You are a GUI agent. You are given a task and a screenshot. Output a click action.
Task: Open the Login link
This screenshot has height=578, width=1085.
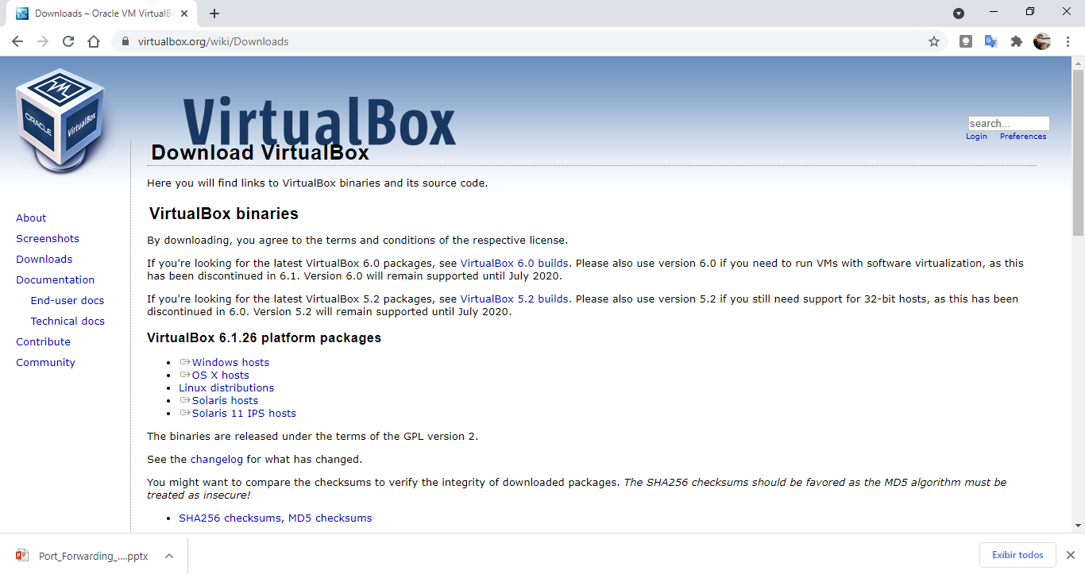976,137
